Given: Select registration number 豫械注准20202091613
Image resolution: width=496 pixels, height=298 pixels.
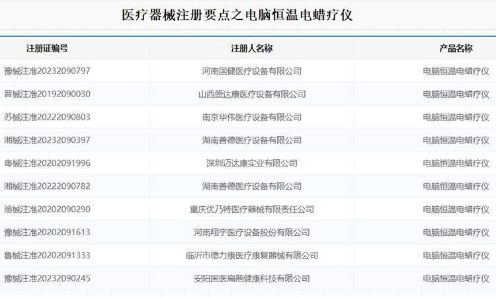Looking at the screenshot, I should point(47,233).
